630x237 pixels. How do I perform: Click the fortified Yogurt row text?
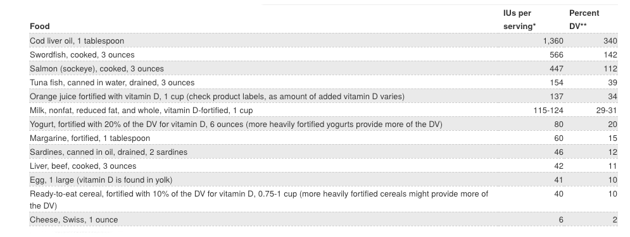click(236, 125)
